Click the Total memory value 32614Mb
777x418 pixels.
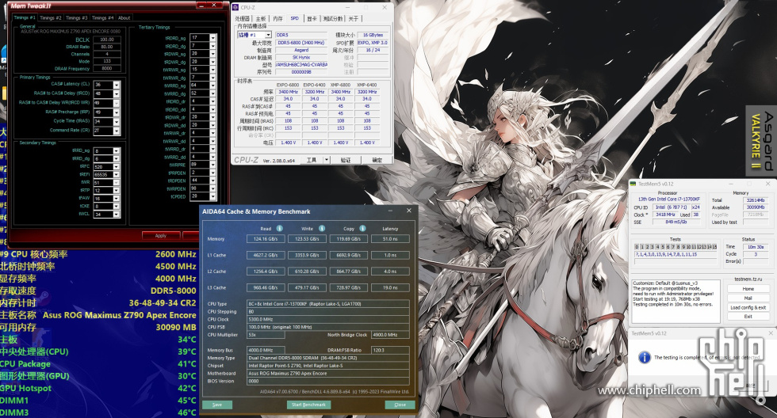(755, 200)
